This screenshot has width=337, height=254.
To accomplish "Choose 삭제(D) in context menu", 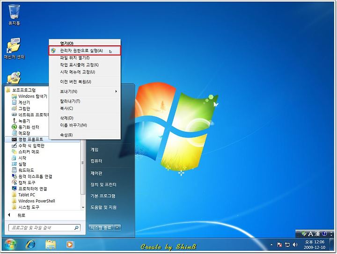I will [x=85, y=118].
